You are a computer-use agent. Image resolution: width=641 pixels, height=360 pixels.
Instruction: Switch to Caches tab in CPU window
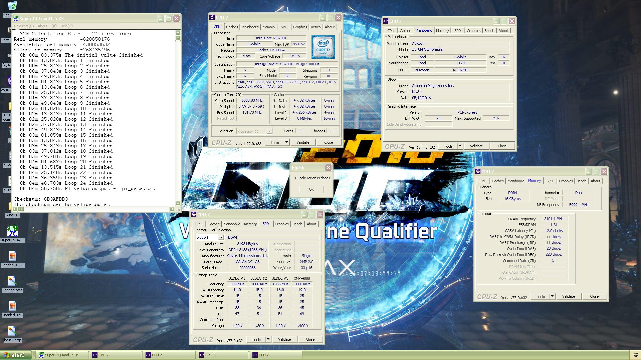pyautogui.click(x=232, y=27)
